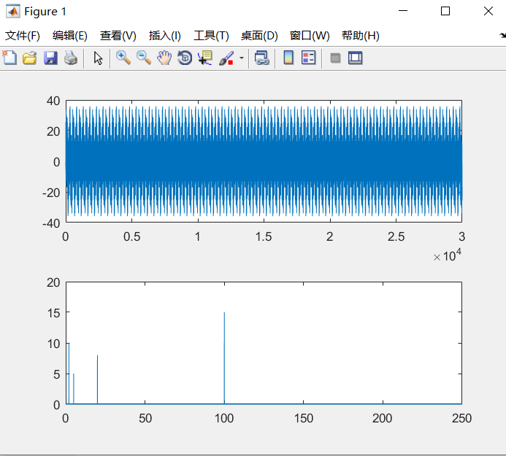The image size is (506, 456).
Task: Click the spectrum peak at 100
Action: (x=224, y=358)
